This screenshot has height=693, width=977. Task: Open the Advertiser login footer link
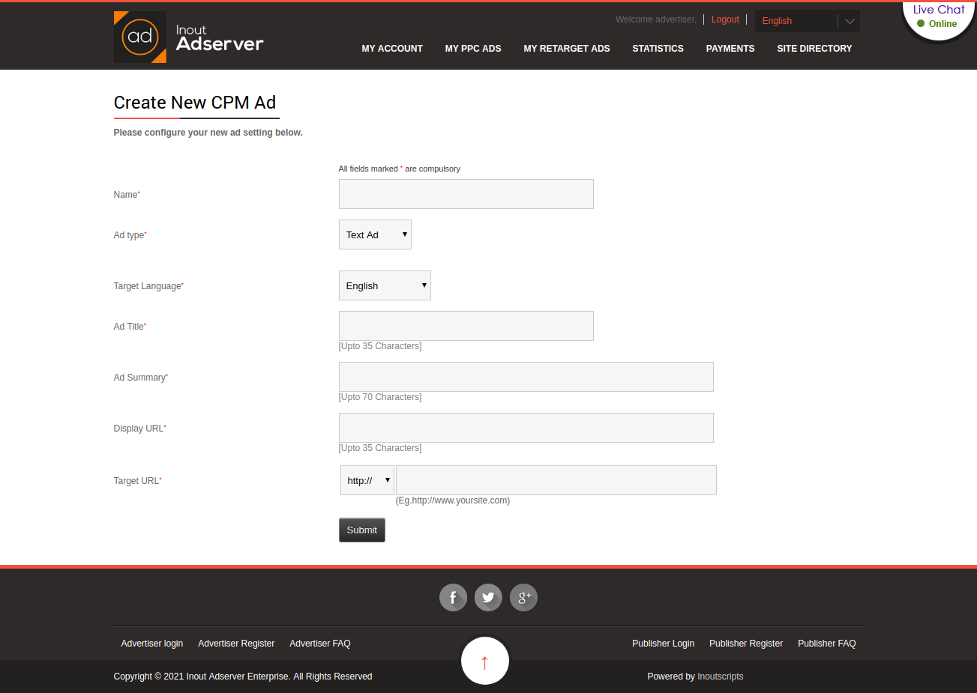[152, 644]
